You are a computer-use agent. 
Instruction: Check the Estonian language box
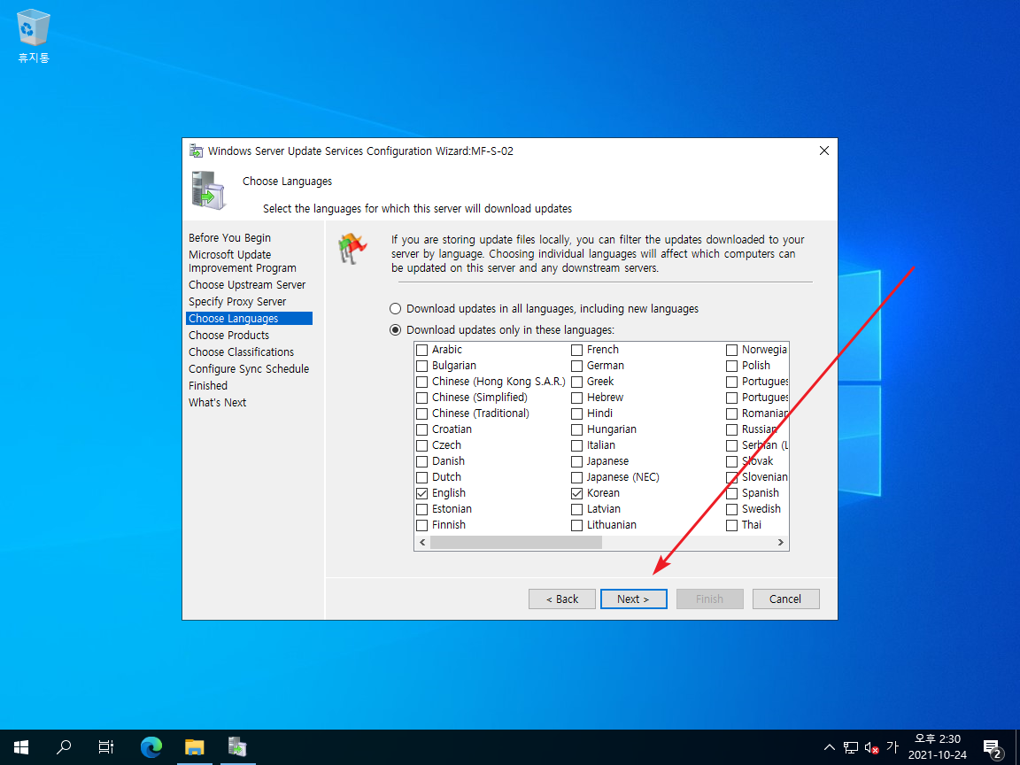pos(422,509)
